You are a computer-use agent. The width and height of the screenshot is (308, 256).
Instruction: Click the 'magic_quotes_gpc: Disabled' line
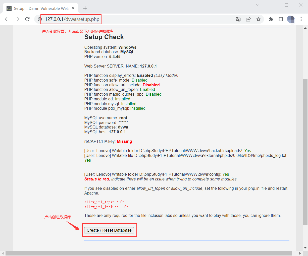tap(123, 94)
